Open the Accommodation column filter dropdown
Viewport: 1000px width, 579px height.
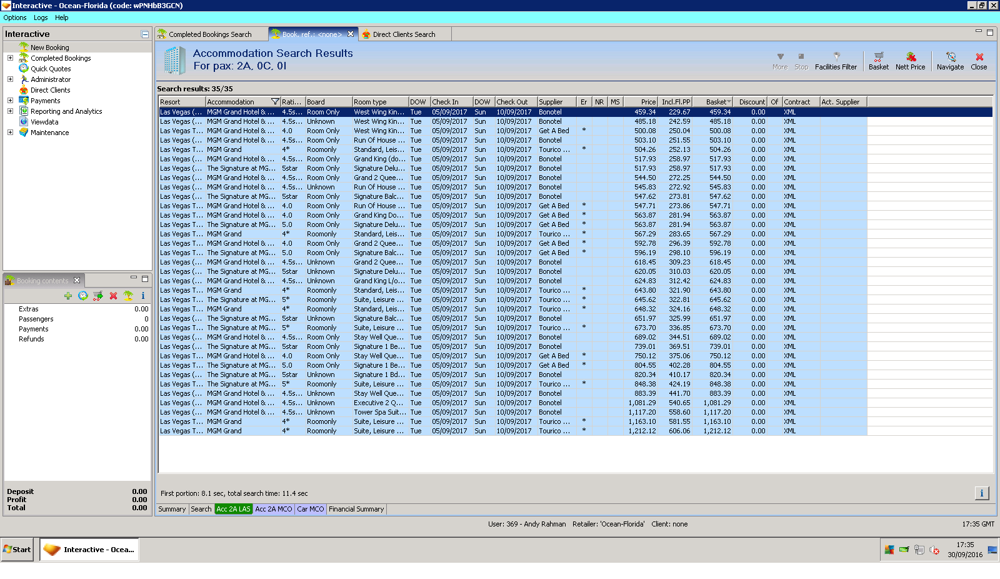pyautogui.click(x=275, y=102)
